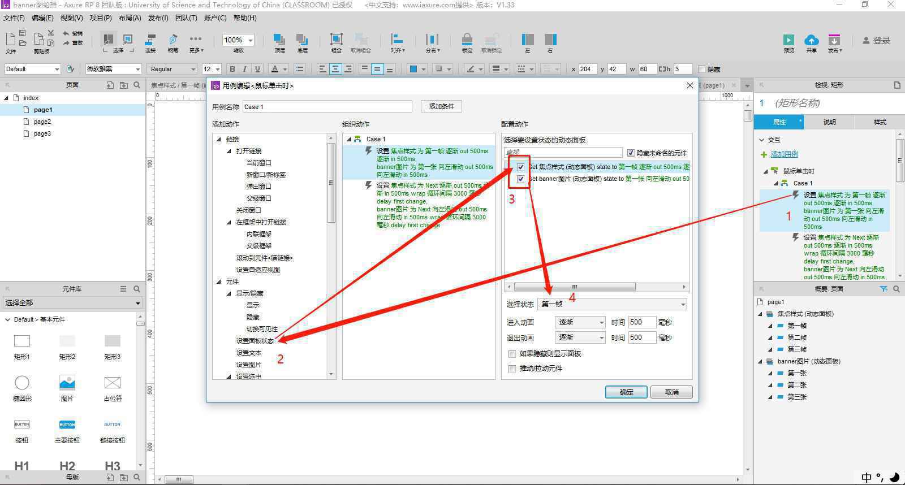The image size is (905, 485).
Task: Open the 发布(I) menu
Action: click(158, 18)
